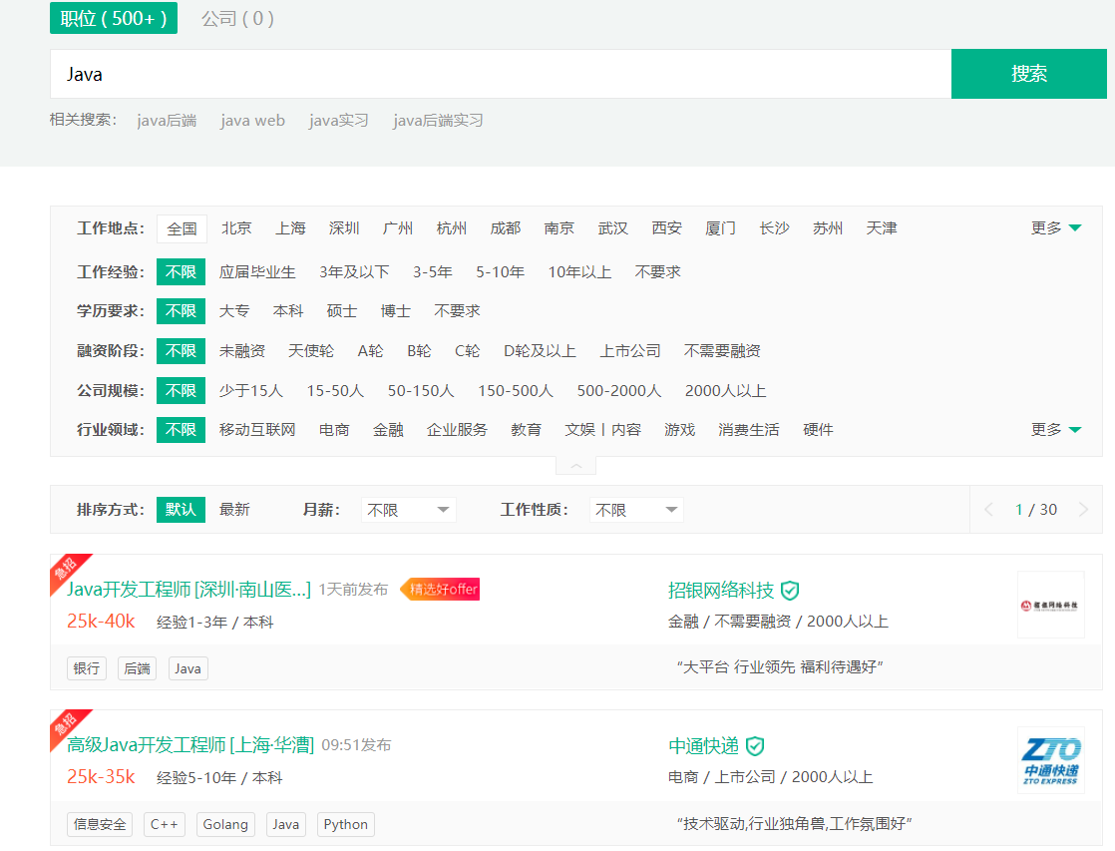Click the green 搜索 button
This screenshot has width=1115, height=851.
[1029, 74]
